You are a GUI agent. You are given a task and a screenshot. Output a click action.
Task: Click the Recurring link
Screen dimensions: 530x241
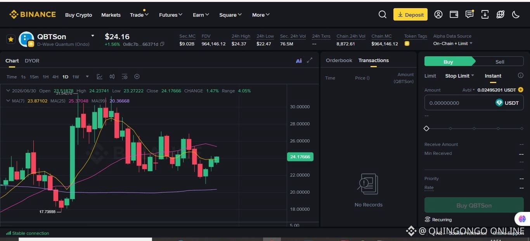pyautogui.click(x=442, y=220)
